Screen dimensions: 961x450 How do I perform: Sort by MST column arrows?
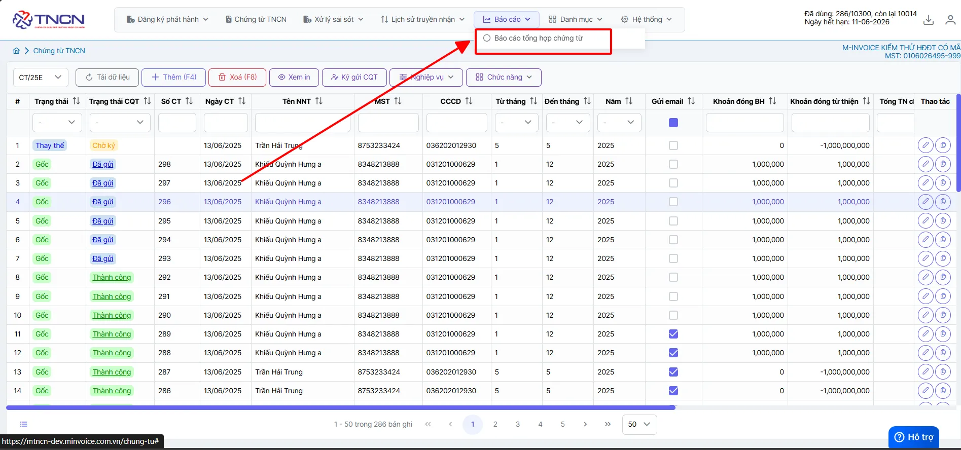pos(398,101)
